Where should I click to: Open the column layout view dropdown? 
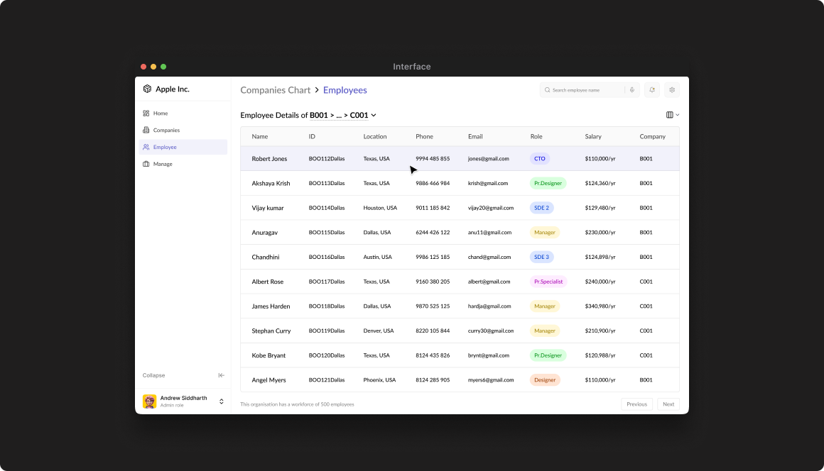coord(672,115)
